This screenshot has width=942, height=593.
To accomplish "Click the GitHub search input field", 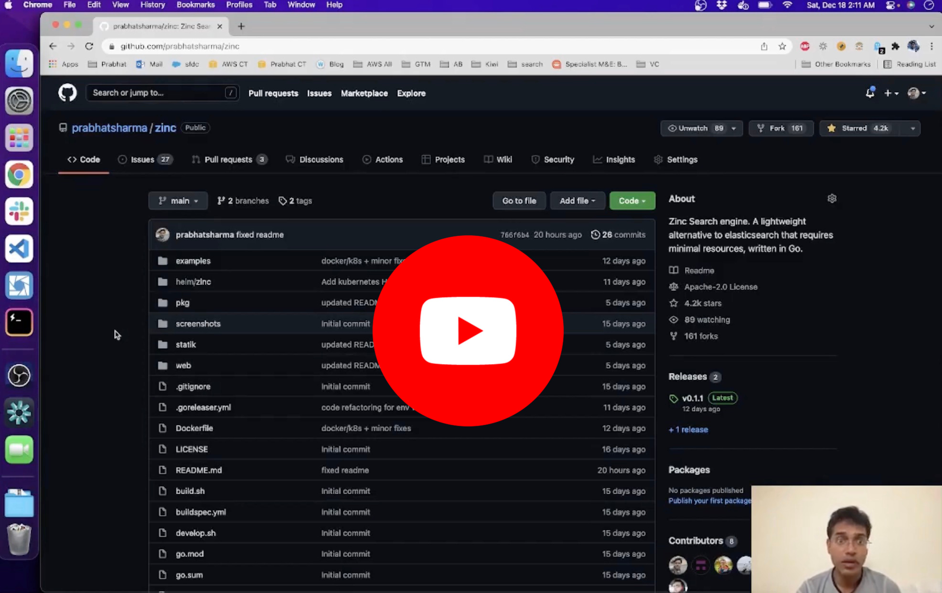I will tap(158, 93).
